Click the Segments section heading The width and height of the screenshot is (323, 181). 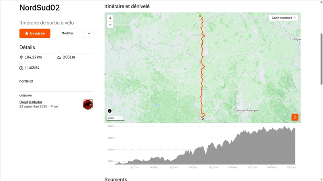tap(116, 179)
